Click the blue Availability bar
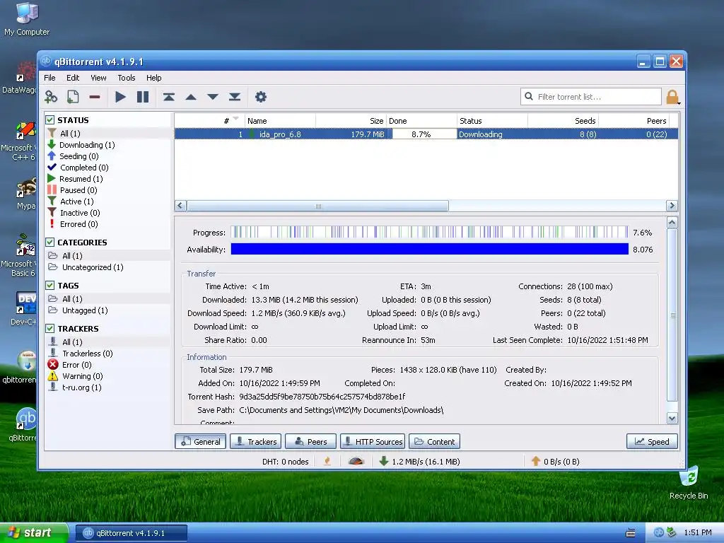This screenshot has height=543, width=724. (429, 250)
